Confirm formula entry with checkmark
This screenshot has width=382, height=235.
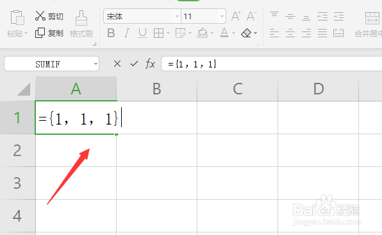tap(134, 64)
